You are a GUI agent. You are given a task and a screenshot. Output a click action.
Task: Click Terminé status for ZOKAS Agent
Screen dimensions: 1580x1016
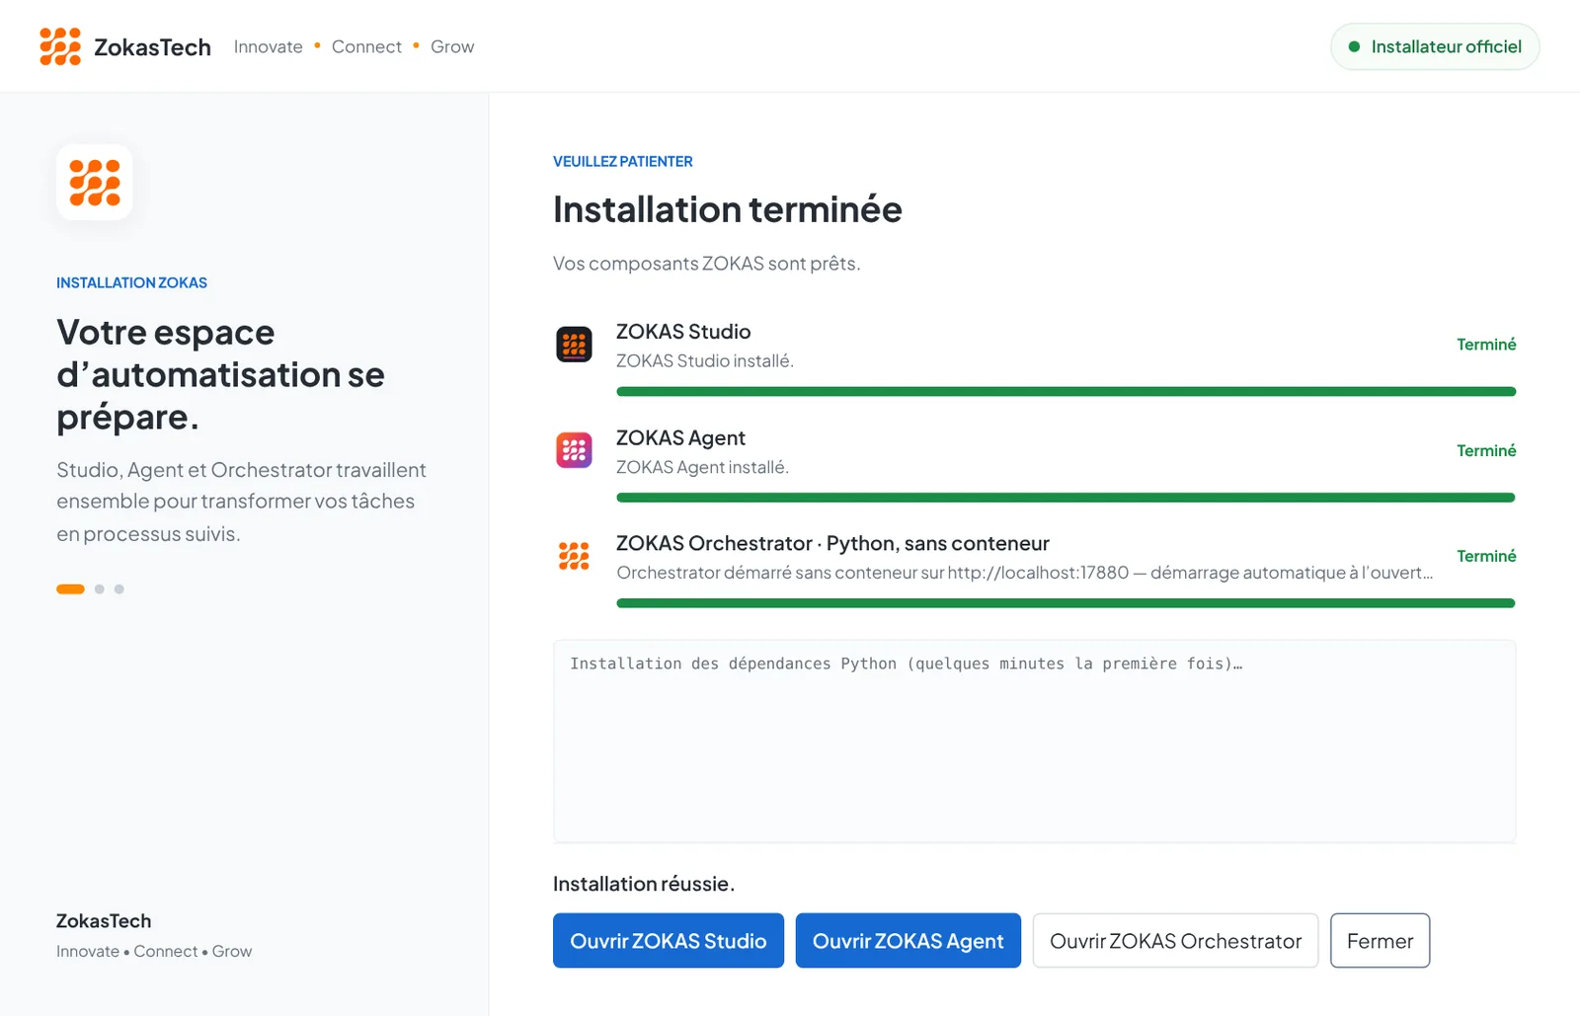(1486, 450)
